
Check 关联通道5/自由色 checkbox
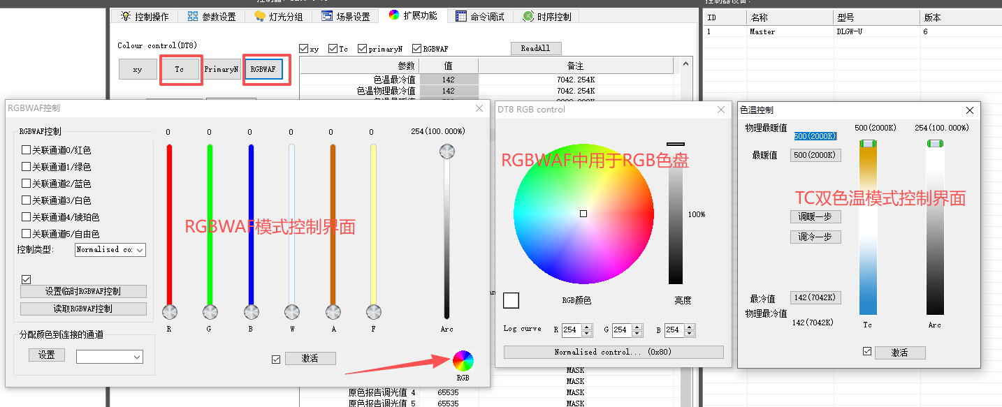(x=26, y=233)
